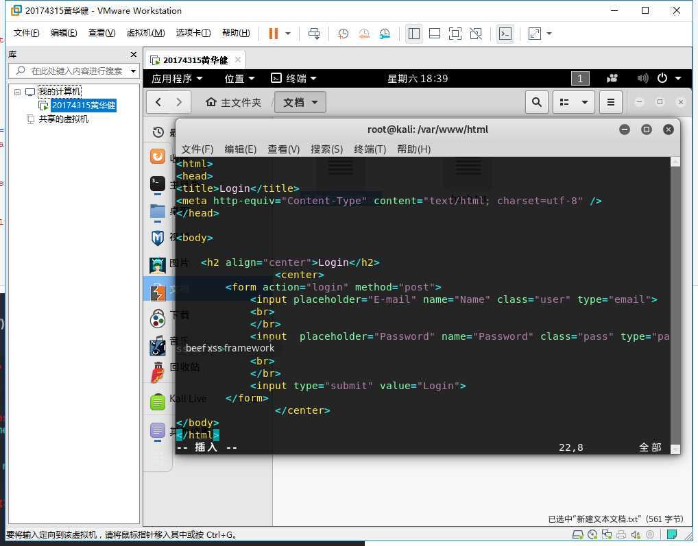Take a snapshot of this virtual machine

[343, 34]
